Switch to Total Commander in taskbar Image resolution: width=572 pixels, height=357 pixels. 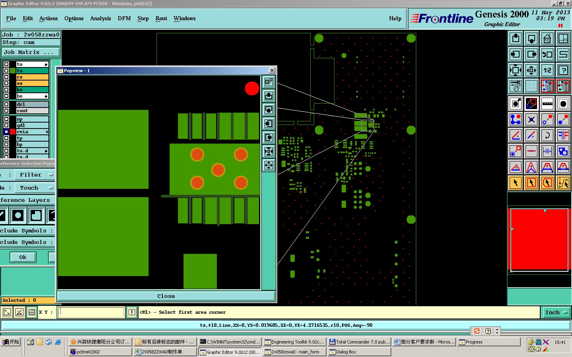(359, 342)
